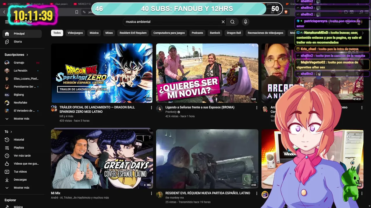Open Videos que me gustan
371x208 pixels.
(22, 164)
